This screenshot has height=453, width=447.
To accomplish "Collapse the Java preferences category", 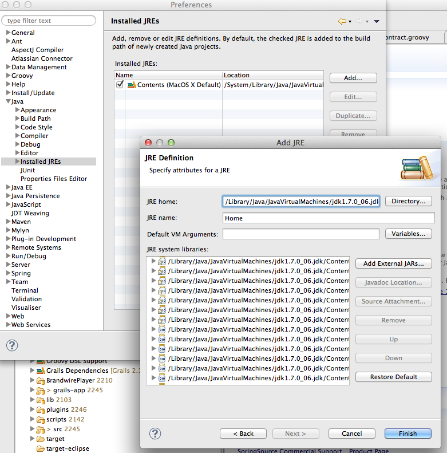I will (9, 101).
